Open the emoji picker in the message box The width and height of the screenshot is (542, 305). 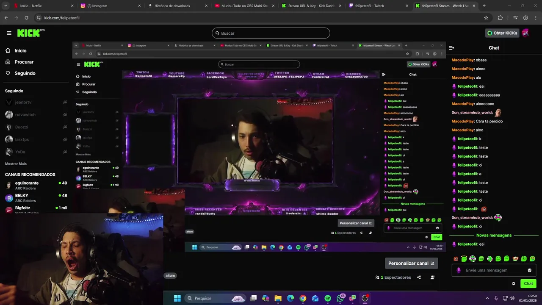pyautogui.click(x=529, y=270)
